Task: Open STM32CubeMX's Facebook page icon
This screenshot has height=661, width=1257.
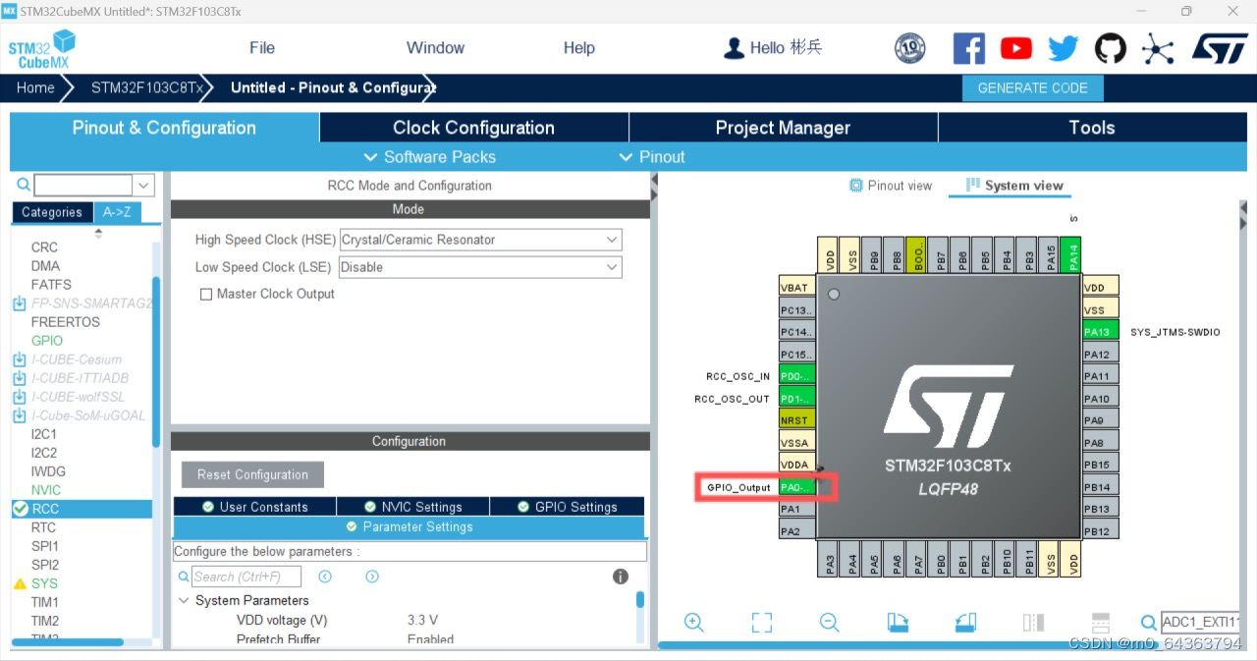Action: pyautogui.click(x=969, y=46)
